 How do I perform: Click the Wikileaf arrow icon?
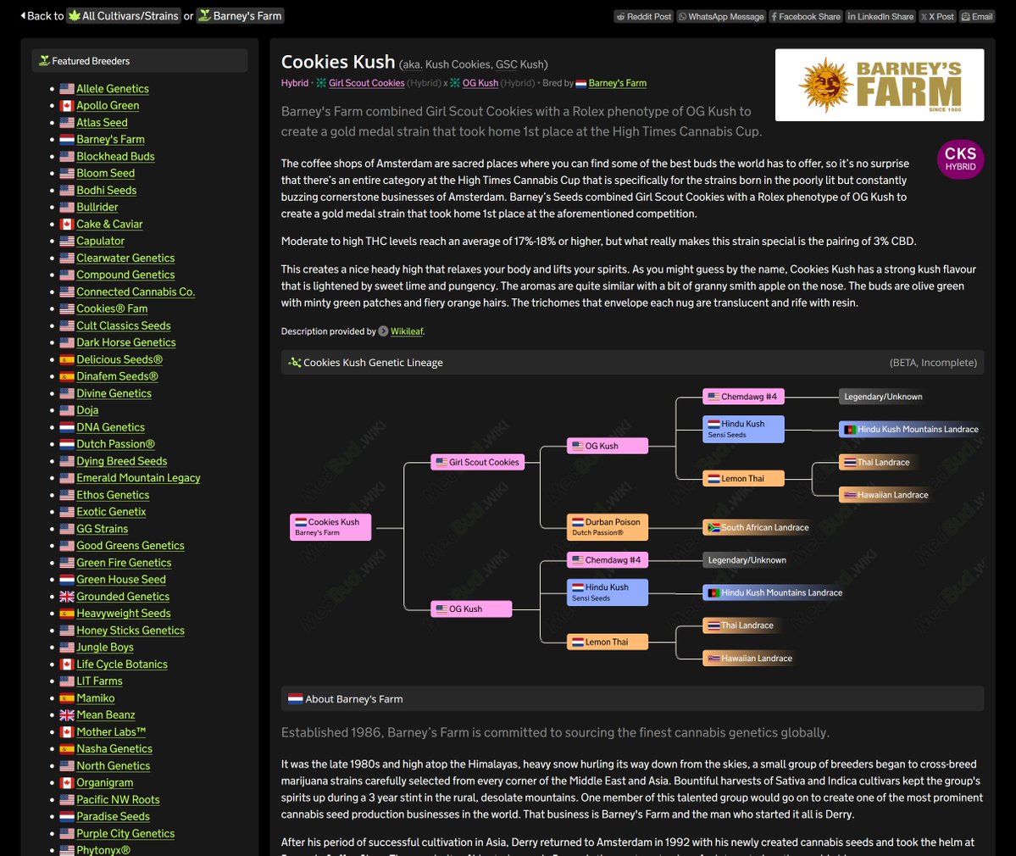pos(384,331)
